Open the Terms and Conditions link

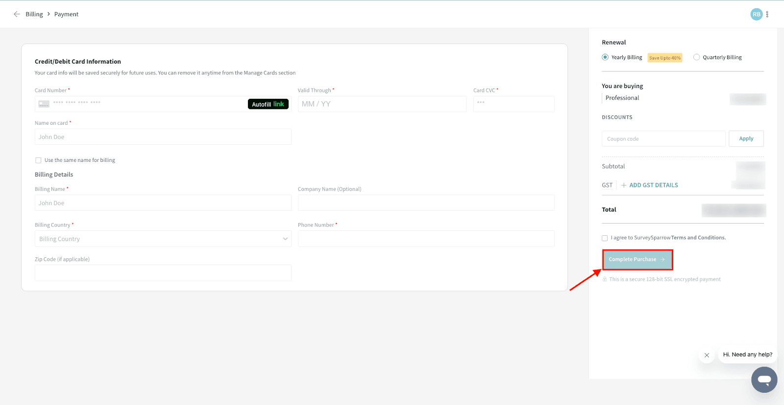pos(698,238)
